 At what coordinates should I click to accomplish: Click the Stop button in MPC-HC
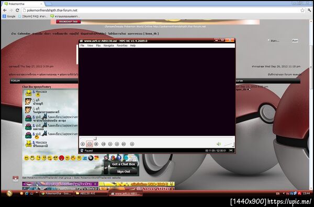[x=96, y=144]
